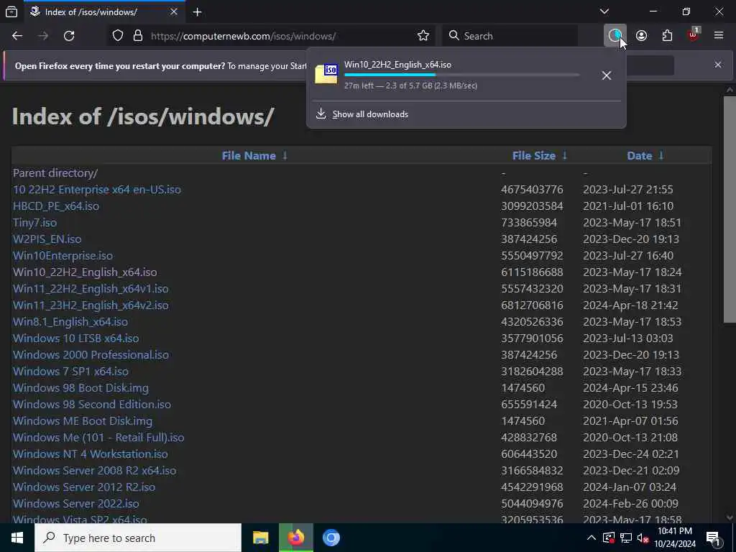Open the notification center icon
Screen dimensions: 736x552
point(714,538)
